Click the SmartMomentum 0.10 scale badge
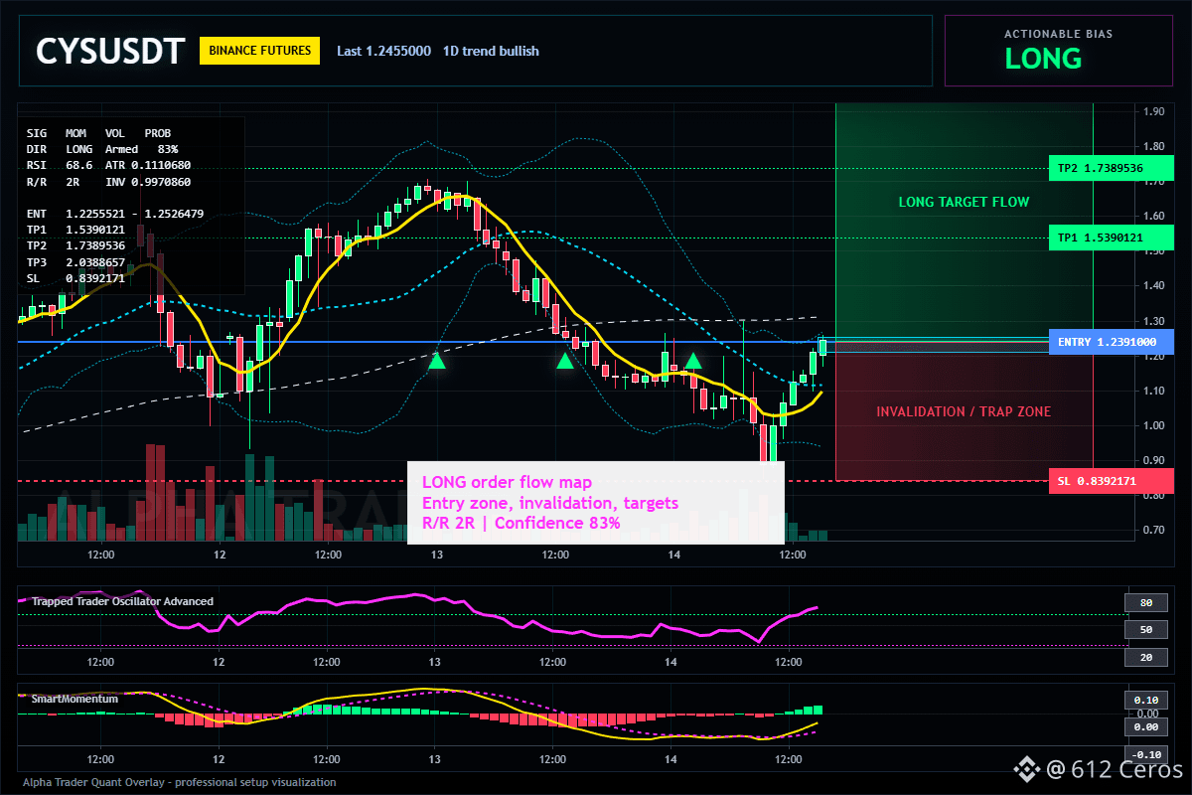The image size is (1192, 795). [x=1145, y=700]
